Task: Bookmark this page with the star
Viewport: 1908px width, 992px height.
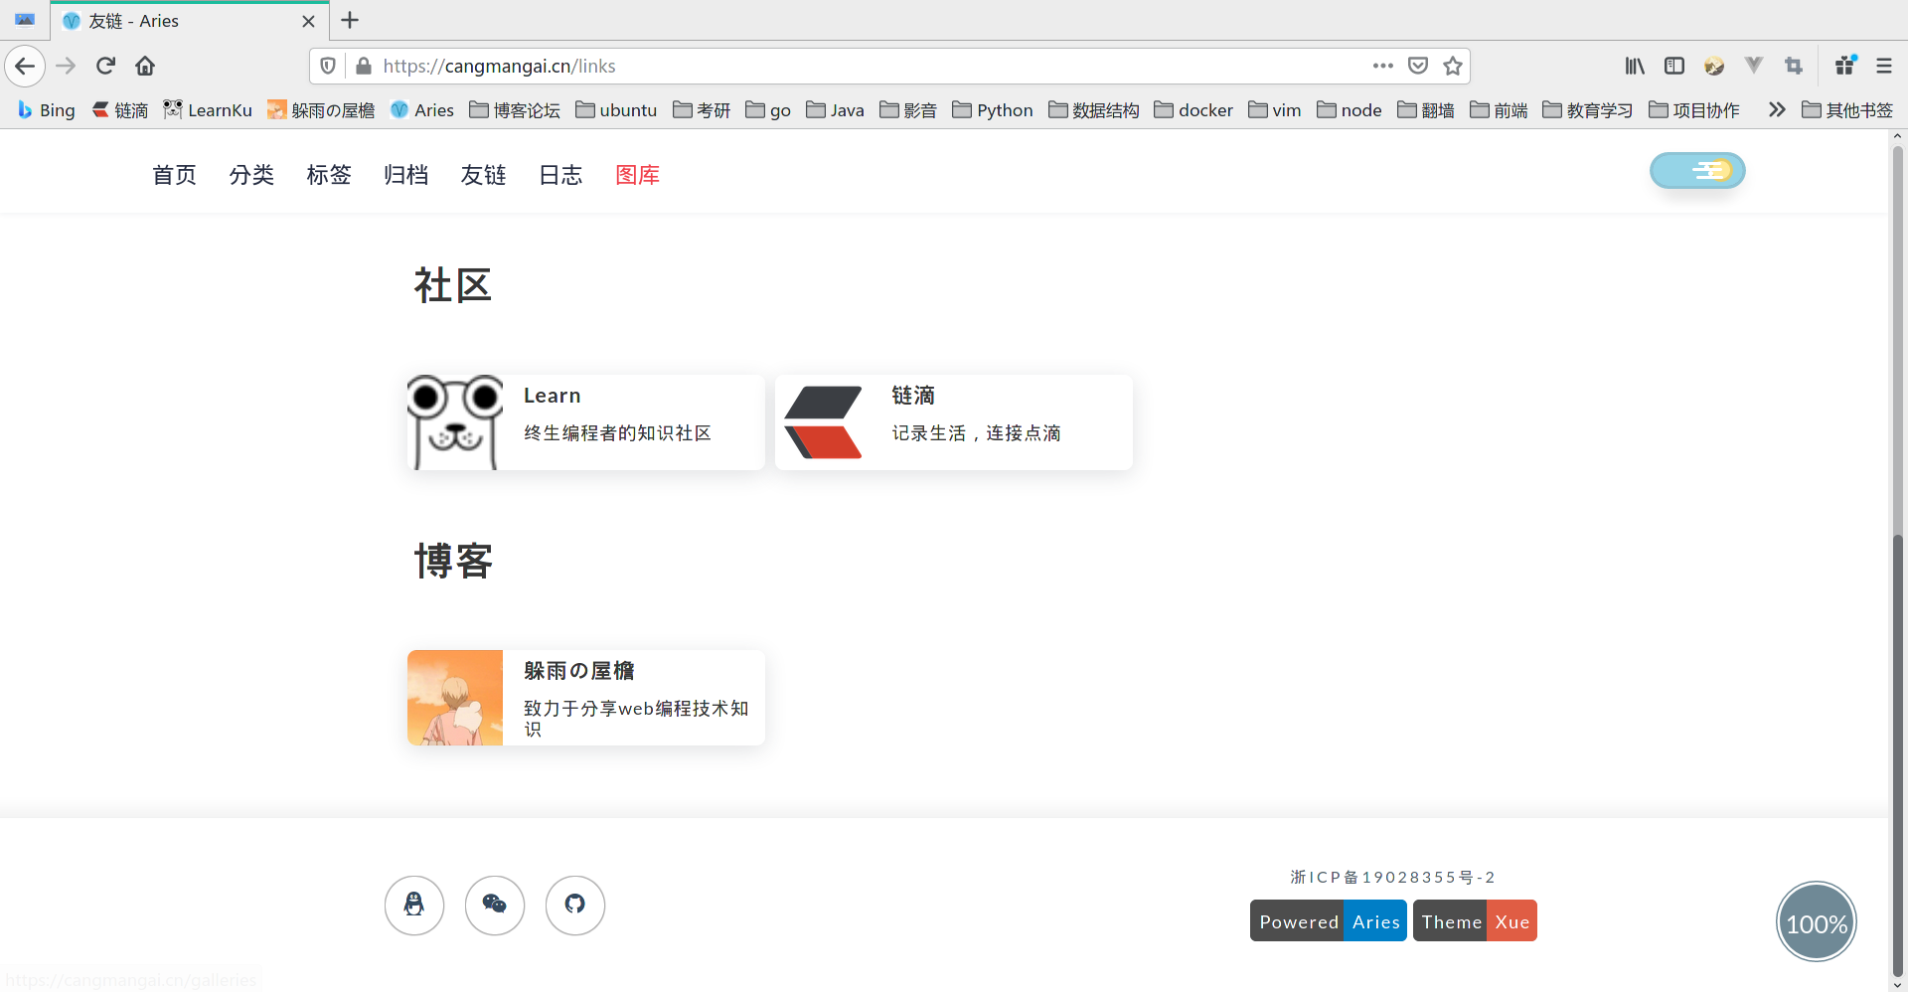Action: click(x=1453, y=67)
